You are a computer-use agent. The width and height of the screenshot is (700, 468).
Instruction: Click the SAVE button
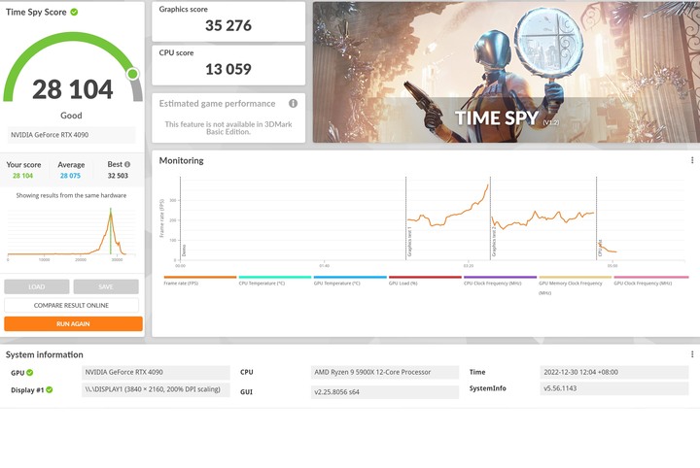click(x=106, y=286)
